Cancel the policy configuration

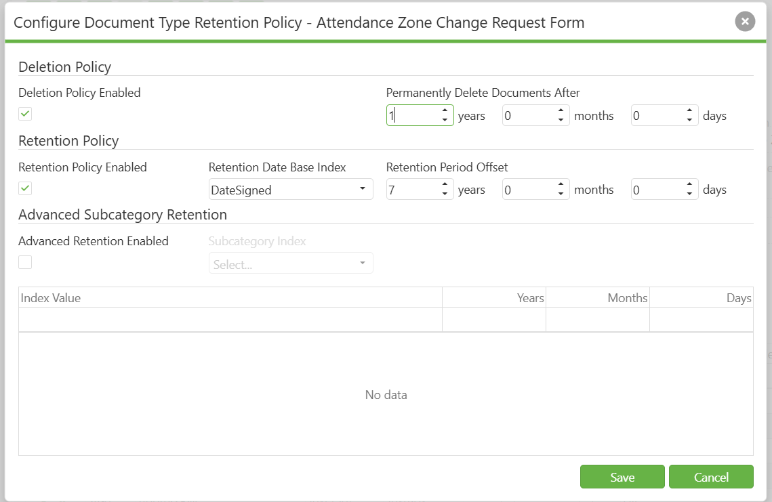[711, 477]
